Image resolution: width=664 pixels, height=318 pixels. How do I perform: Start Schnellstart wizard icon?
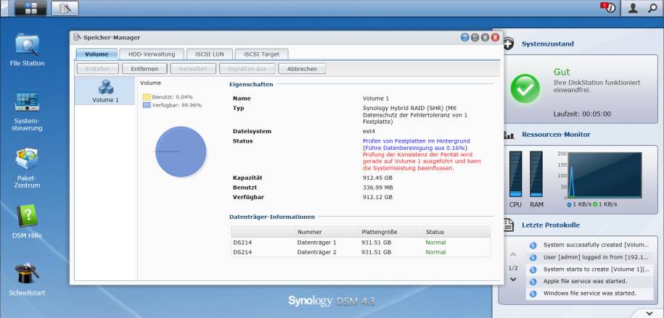(x=27, y=279)
